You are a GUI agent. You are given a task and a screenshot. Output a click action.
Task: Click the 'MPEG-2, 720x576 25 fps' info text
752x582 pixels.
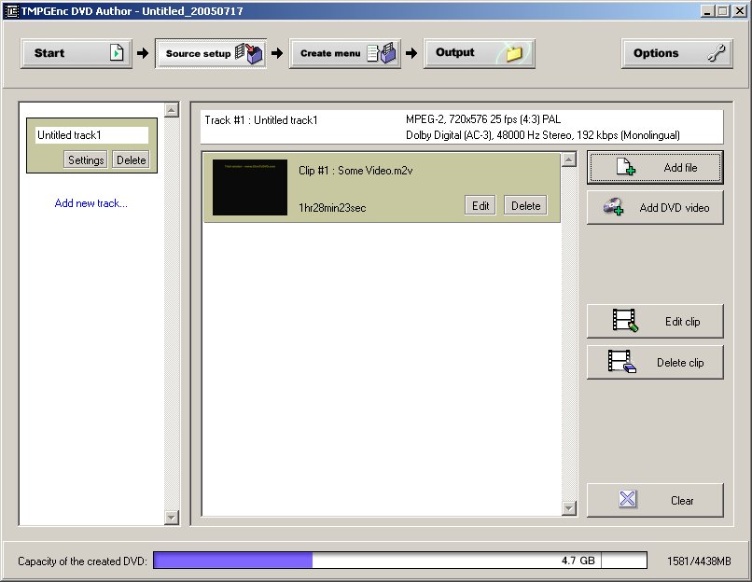483,119
